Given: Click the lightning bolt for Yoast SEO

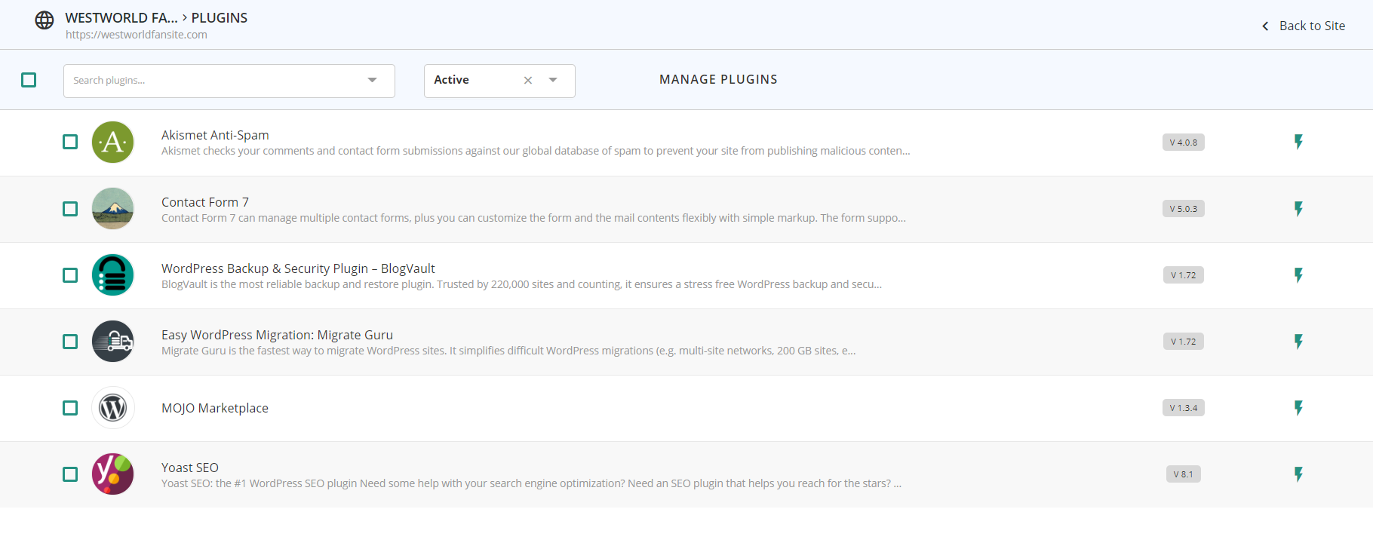Looking at the screenshot, I should click(x=1298, y=474).
